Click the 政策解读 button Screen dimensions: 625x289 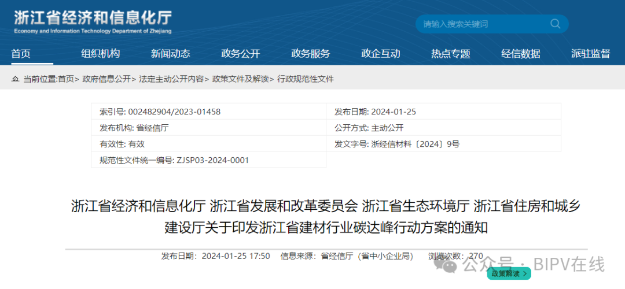[x=509, y=273]
